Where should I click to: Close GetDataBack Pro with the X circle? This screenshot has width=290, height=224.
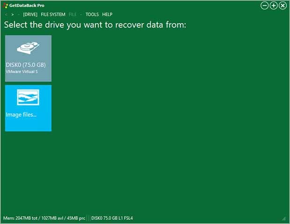coord(283,6)
